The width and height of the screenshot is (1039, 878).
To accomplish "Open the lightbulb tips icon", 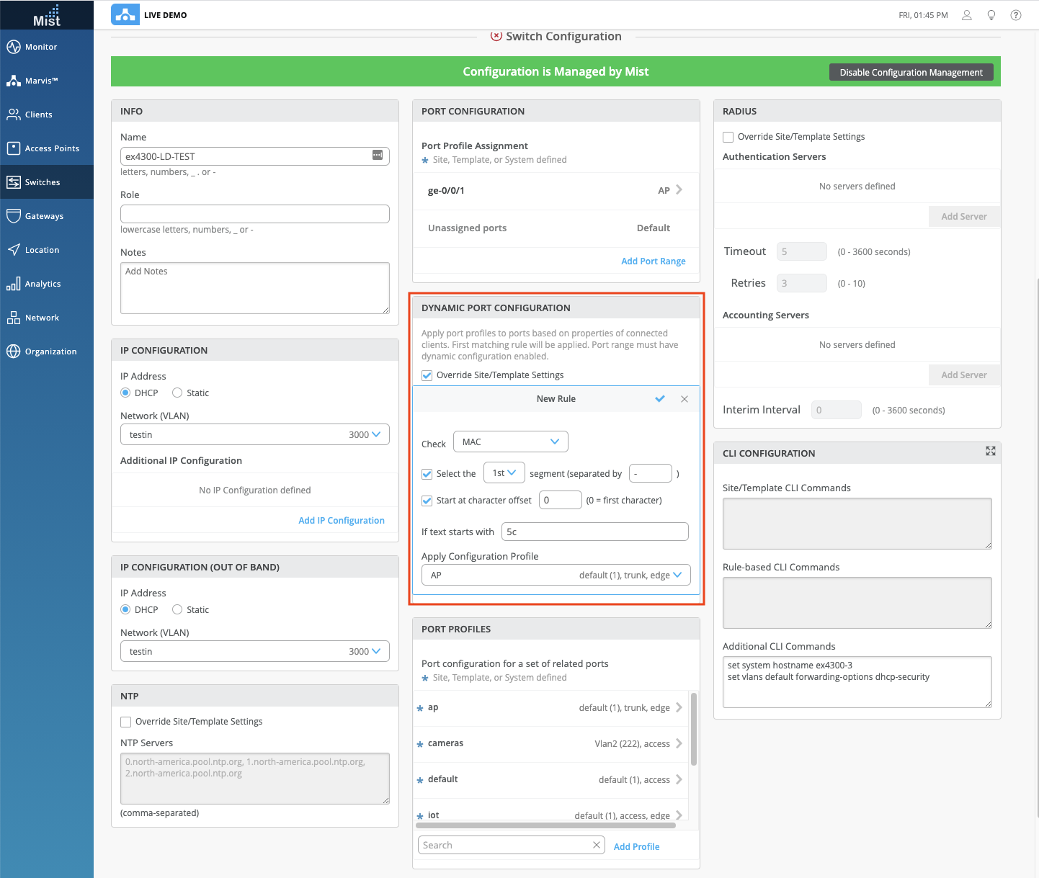I will [991, 15].
